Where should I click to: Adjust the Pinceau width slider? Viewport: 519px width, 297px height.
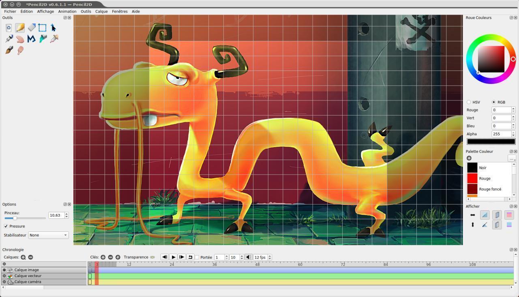25,218
